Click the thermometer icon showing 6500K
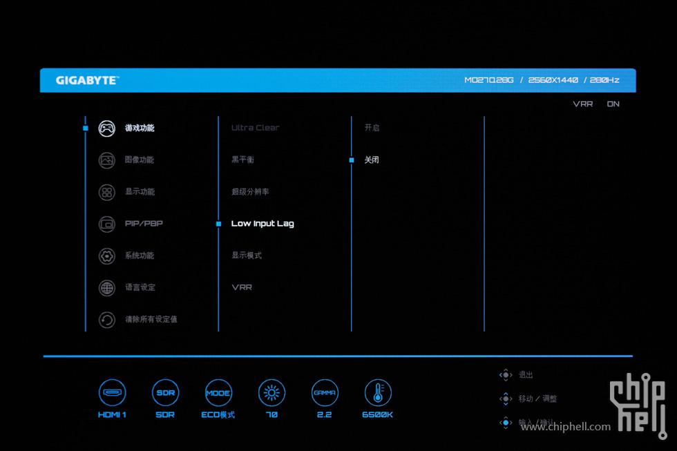 coord(378,392)
